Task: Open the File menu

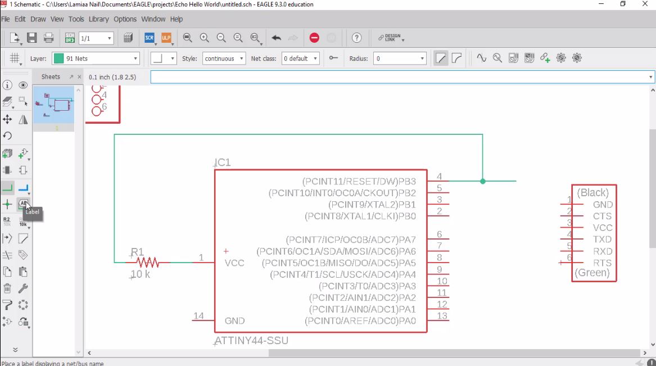Action: click(x=6, y=19)
